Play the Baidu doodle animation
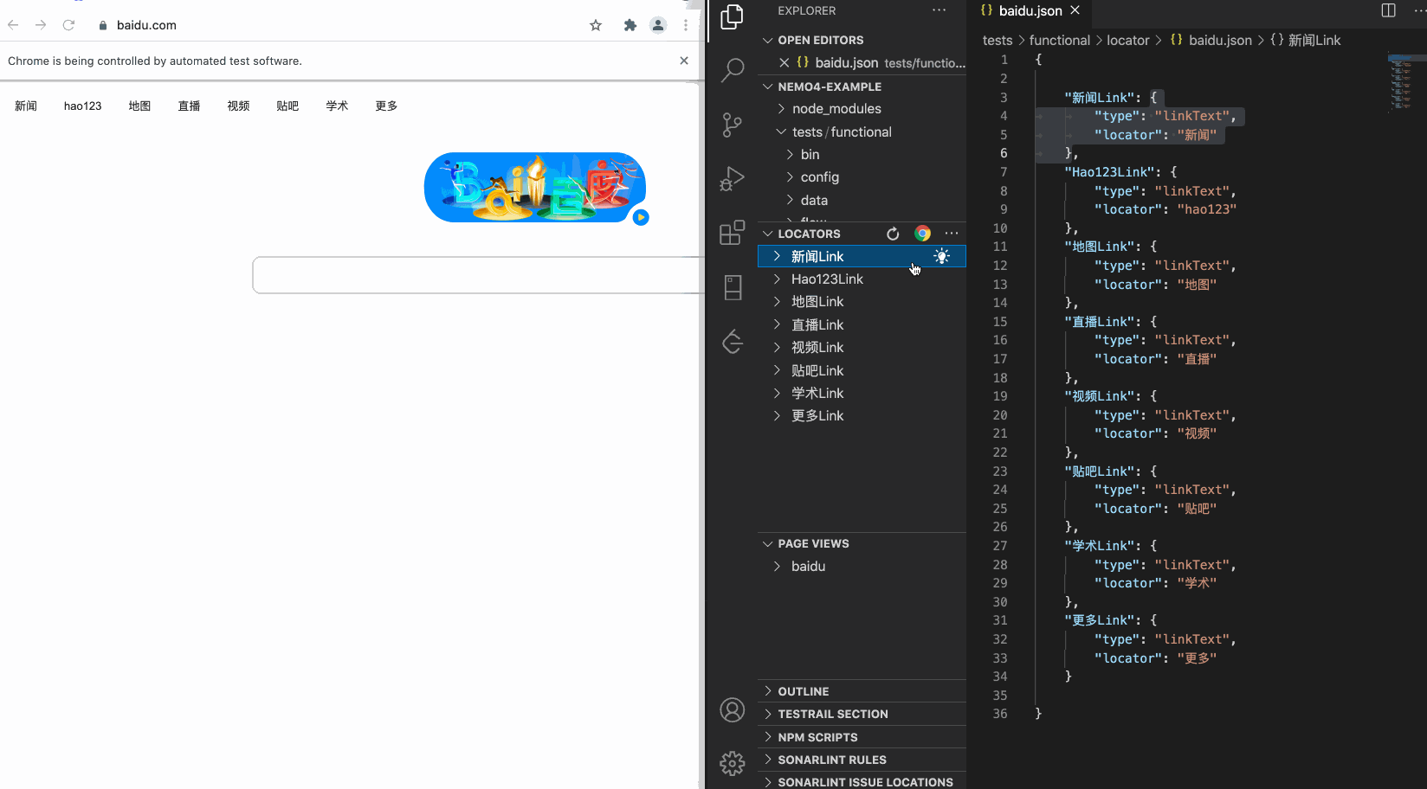The width and height of the screenshot is (1427, 789). (x=641, y=217)
